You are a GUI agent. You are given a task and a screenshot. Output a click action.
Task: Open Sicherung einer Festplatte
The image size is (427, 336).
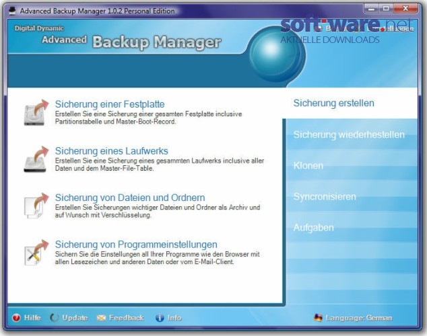(110, 104)
